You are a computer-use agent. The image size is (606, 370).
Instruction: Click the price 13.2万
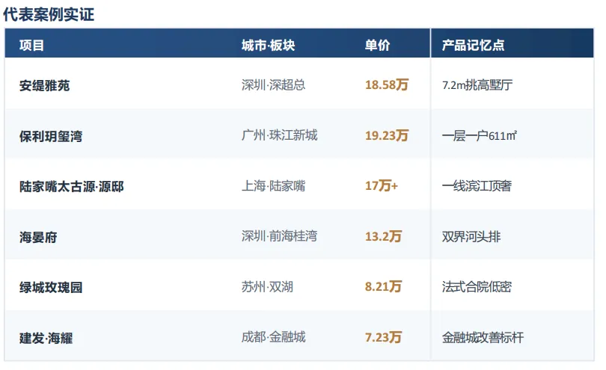(383, 236)
